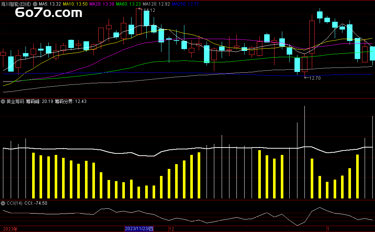Click the 筹码分界: 12.43 value
Screen dimensions: 375x232
pyautogui.click(x=71, y=101)
